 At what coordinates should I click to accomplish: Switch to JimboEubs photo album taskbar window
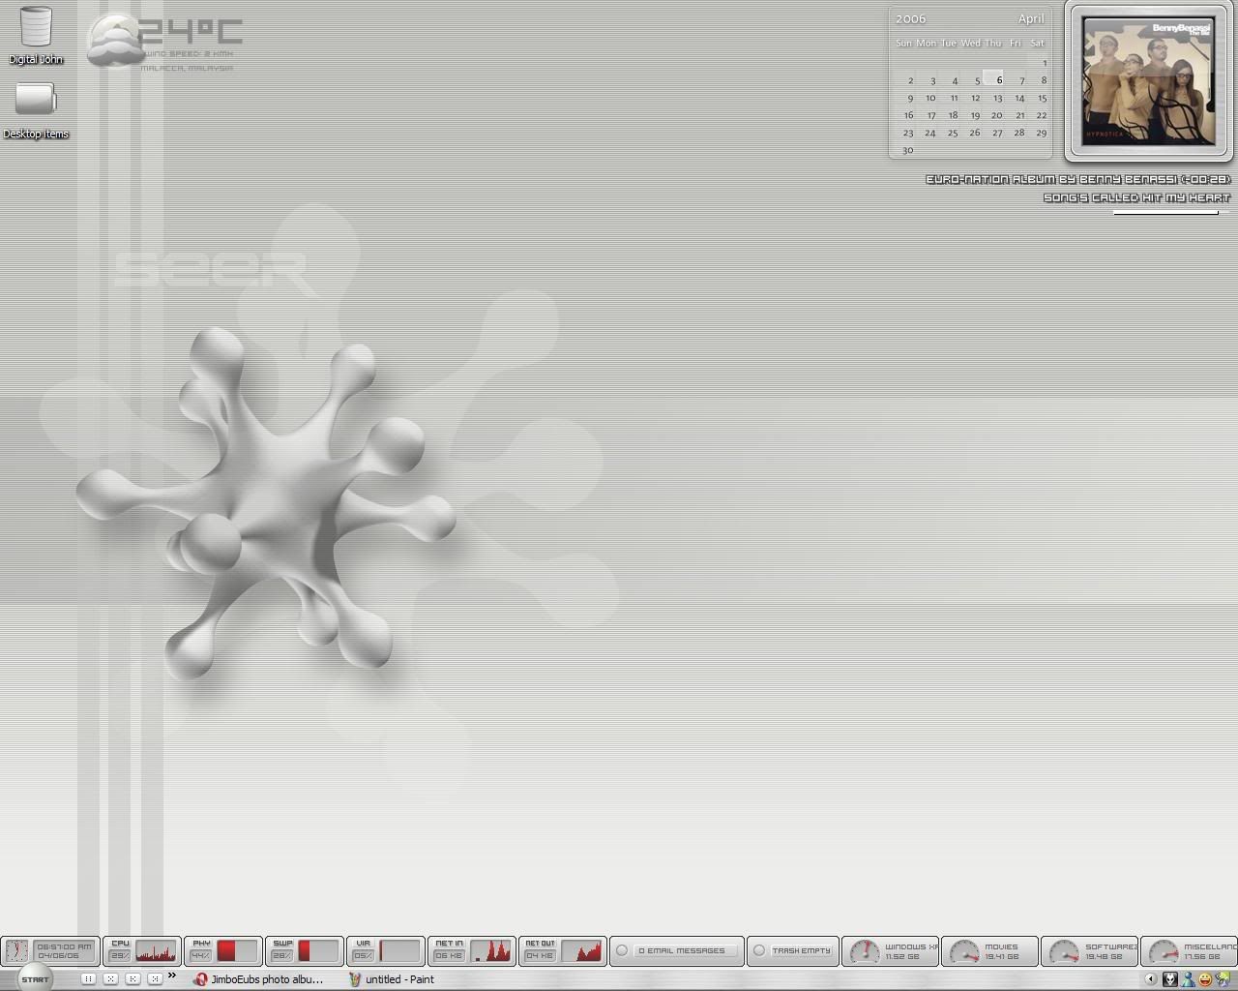[x=260, y=979]
